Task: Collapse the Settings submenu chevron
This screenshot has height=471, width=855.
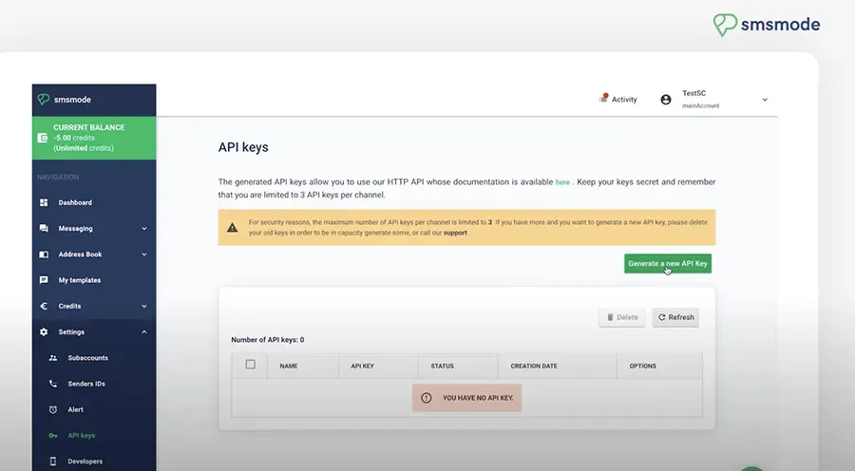Action: click(144, 332)
